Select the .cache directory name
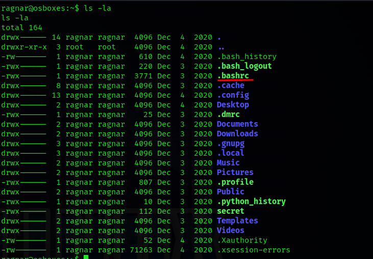The height and width of the screenshot is (259, 373). (230, 85)
